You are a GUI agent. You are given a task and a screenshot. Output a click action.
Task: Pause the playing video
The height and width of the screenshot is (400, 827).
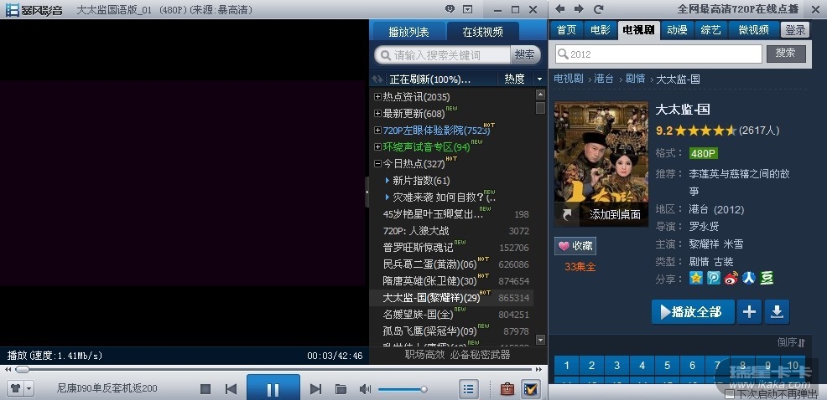pos(273,389)
